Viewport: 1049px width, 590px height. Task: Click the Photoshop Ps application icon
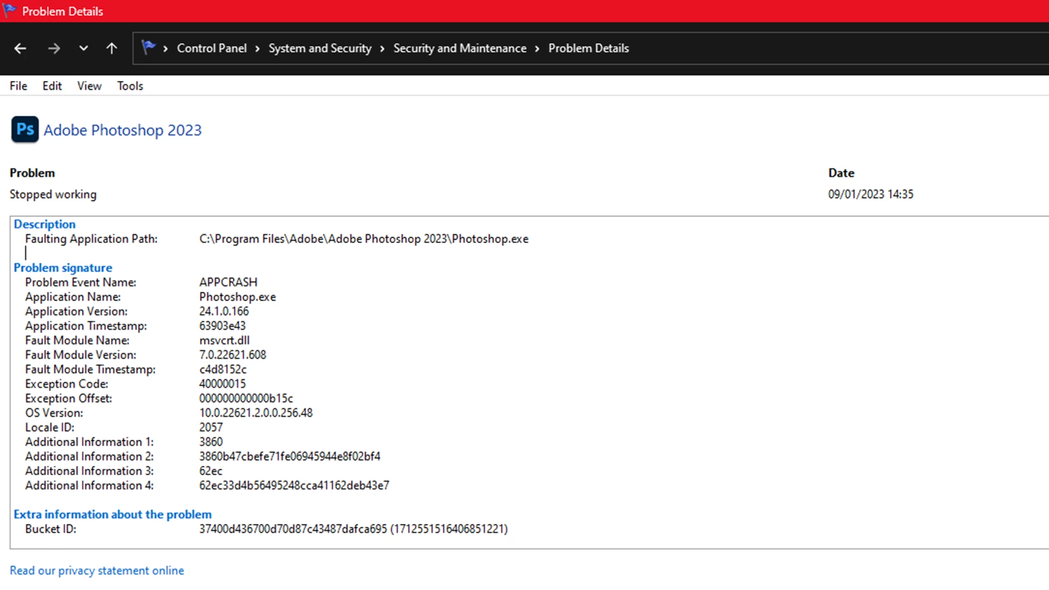point(25,129)
